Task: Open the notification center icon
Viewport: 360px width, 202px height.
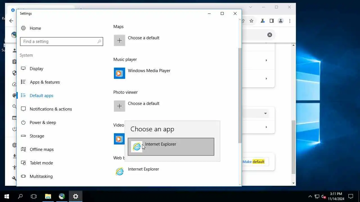Action: [351, 196]
